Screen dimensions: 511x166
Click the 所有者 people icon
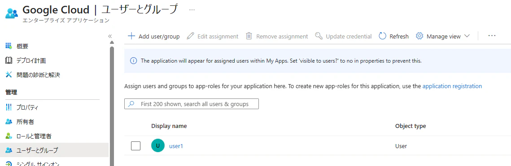(9, 122)
